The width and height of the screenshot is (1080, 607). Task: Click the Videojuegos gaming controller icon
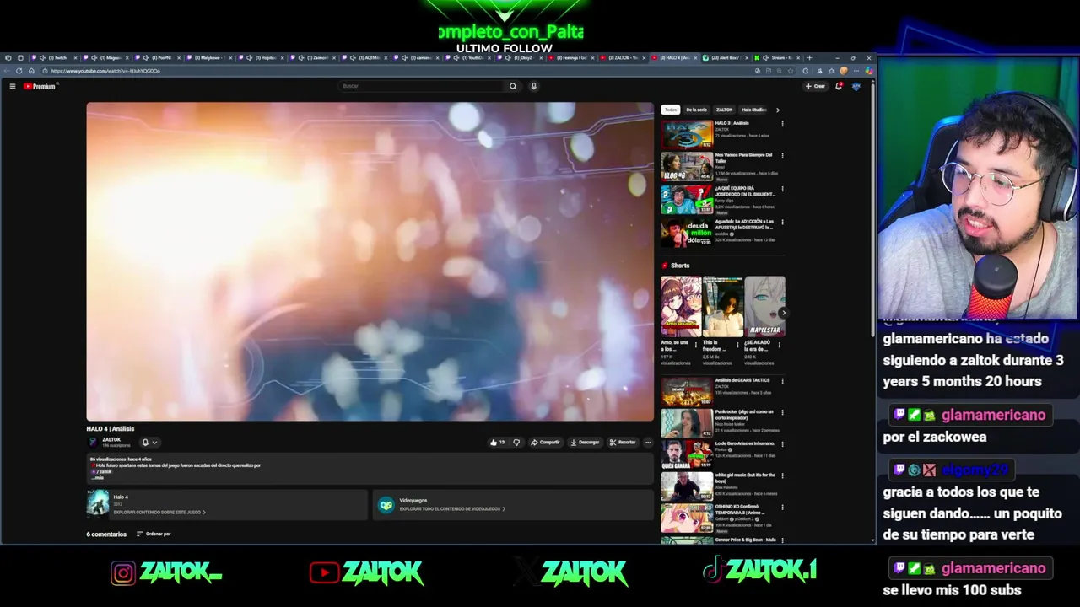tap(386, 504)
